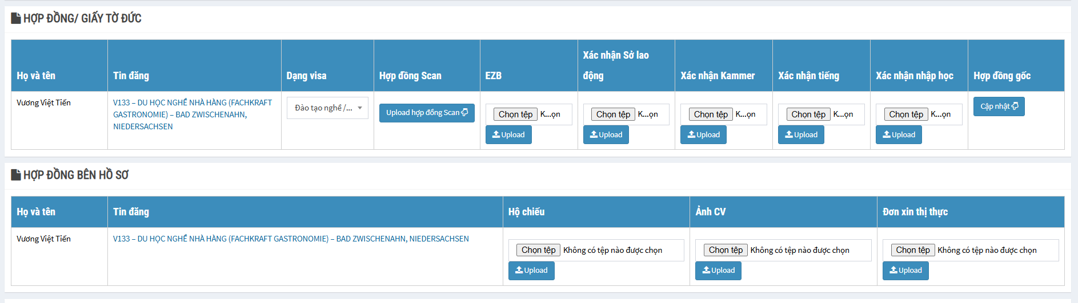
Task: Click Upload button under Ảnh CV
Action: point(718,271)
